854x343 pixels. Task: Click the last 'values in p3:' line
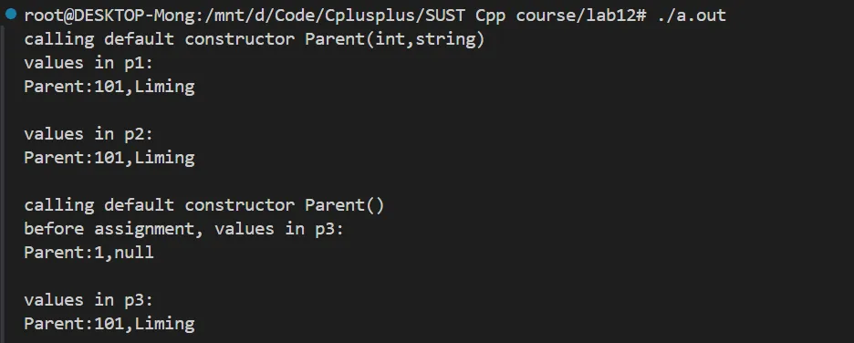coord(89,300)
